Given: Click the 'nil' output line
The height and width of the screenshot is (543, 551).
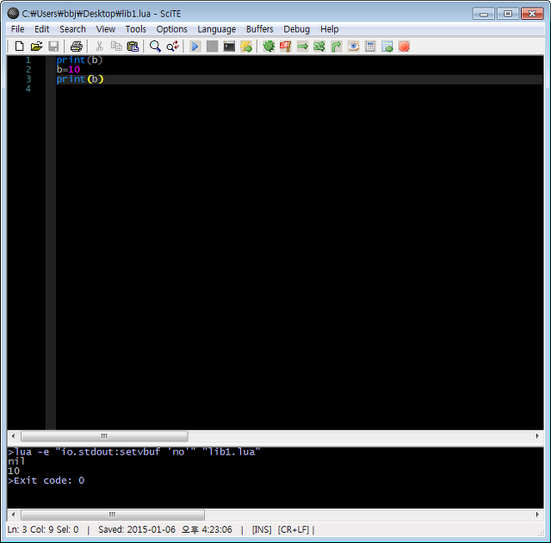Looking at the screenshot, I should [x=16, y=461].
